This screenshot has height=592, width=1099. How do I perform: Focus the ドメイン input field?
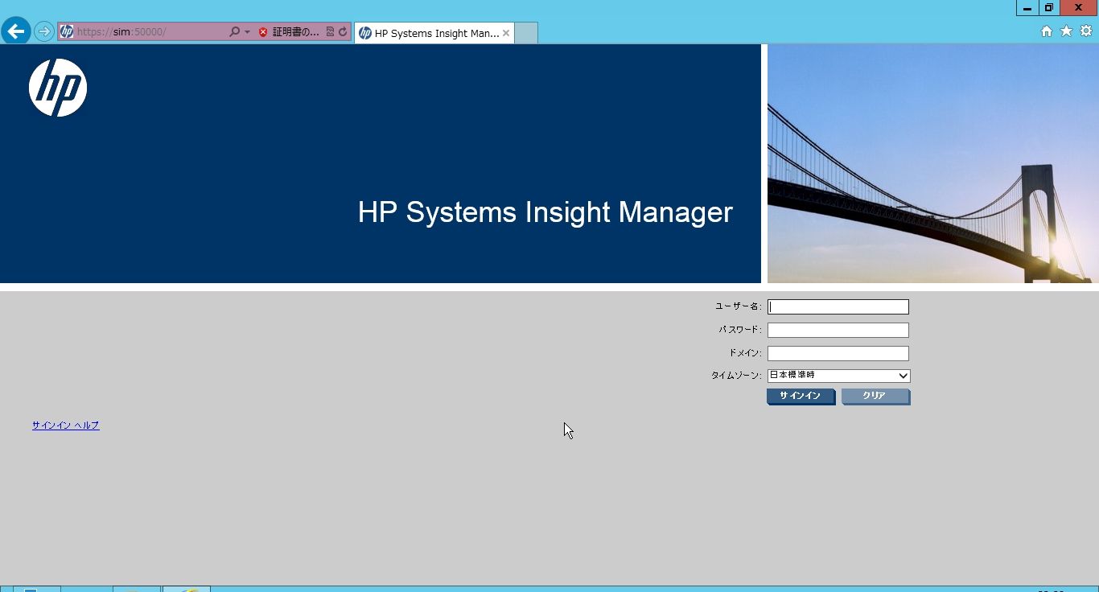838,353
